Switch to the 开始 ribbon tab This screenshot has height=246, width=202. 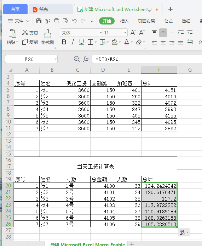click(107, 21)
